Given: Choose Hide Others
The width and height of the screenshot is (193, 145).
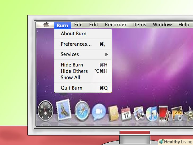Looking at the screenshot, I should tap(83, 71).
